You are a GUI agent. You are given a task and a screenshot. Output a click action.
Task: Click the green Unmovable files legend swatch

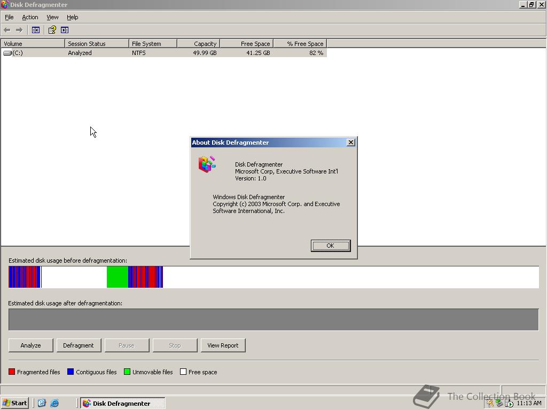pos(127,372)
